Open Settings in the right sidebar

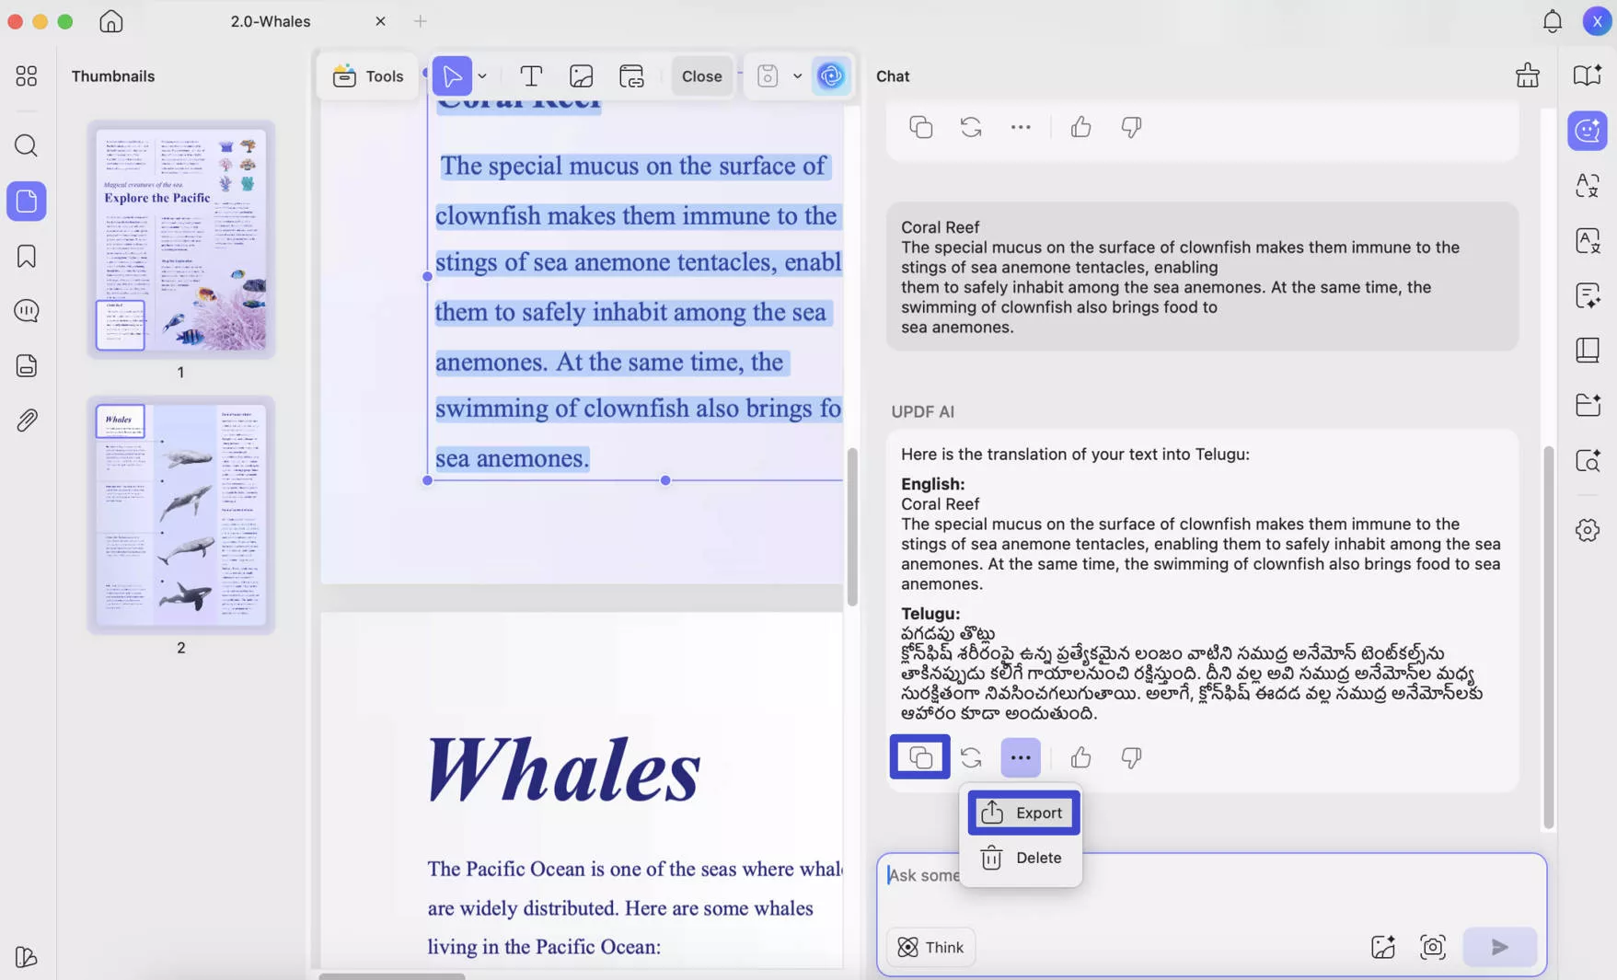pos(1587,530)
